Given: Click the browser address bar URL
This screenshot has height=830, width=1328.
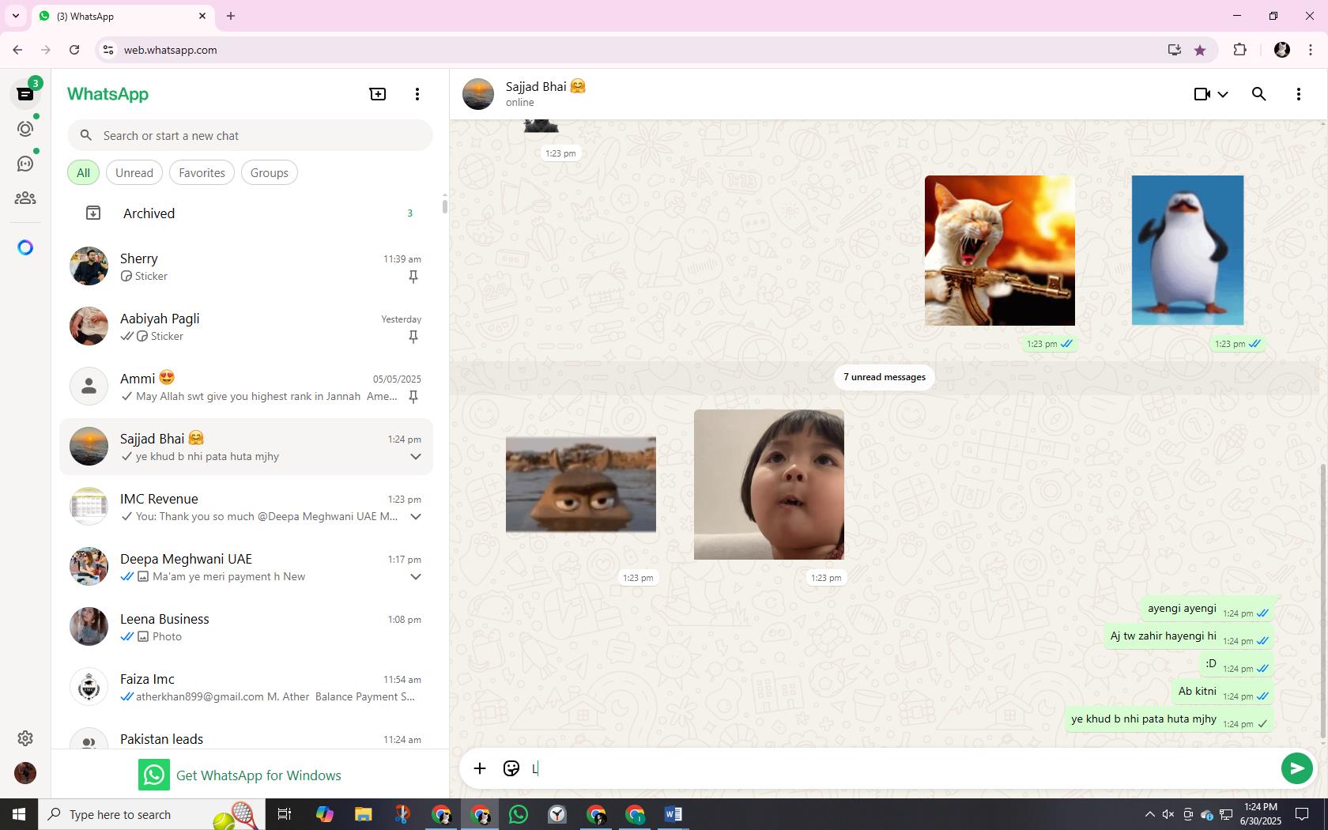Looking at the screenshot, I should [170, 50].
